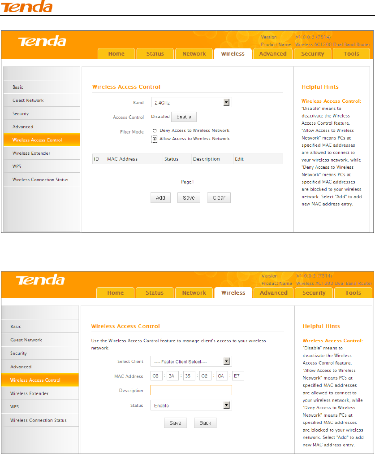Click the Clear button

[x=219, y=198]
